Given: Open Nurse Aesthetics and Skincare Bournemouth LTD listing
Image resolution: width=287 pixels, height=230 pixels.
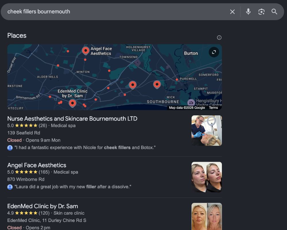Looking at the screenshot, I should (72, 119).
